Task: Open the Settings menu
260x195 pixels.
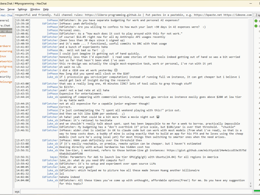Action: point(23,9)
